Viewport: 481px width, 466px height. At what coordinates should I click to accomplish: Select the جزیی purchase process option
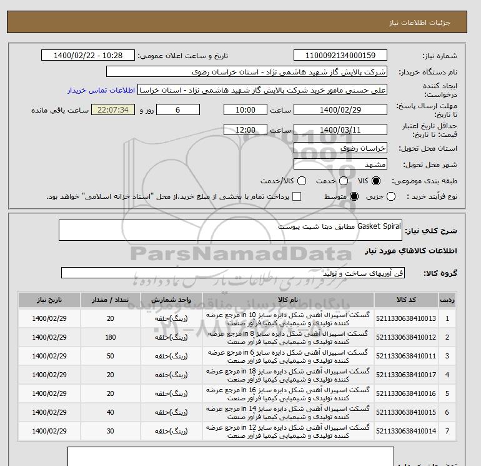[392, 196]
